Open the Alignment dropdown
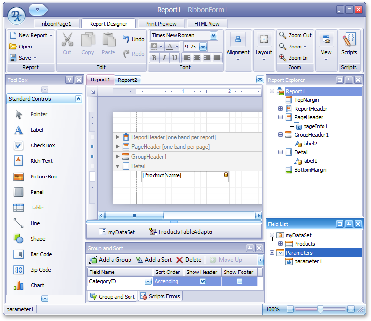 point(238,50)
